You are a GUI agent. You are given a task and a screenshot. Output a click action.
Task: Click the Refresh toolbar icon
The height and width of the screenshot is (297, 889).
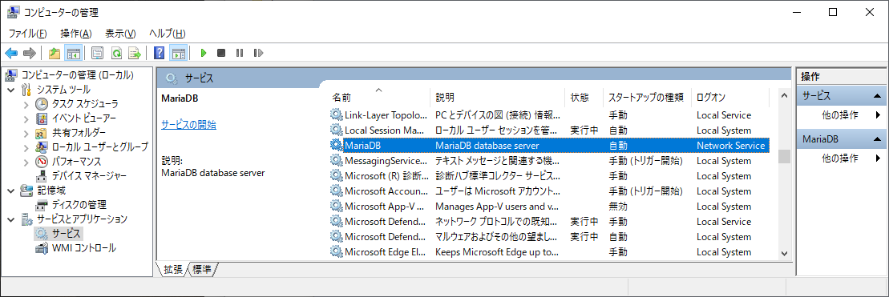[116, 53]
